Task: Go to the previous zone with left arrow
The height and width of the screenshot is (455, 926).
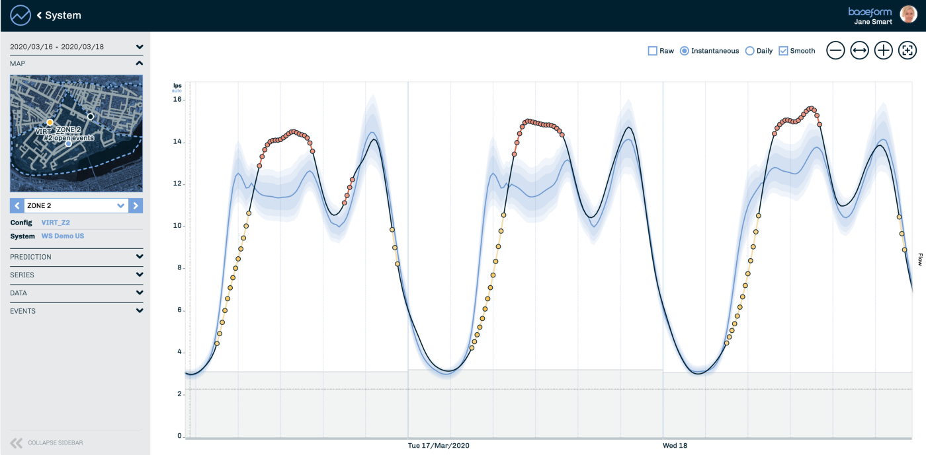Action: pyautogui.click(x=17, y=205)
